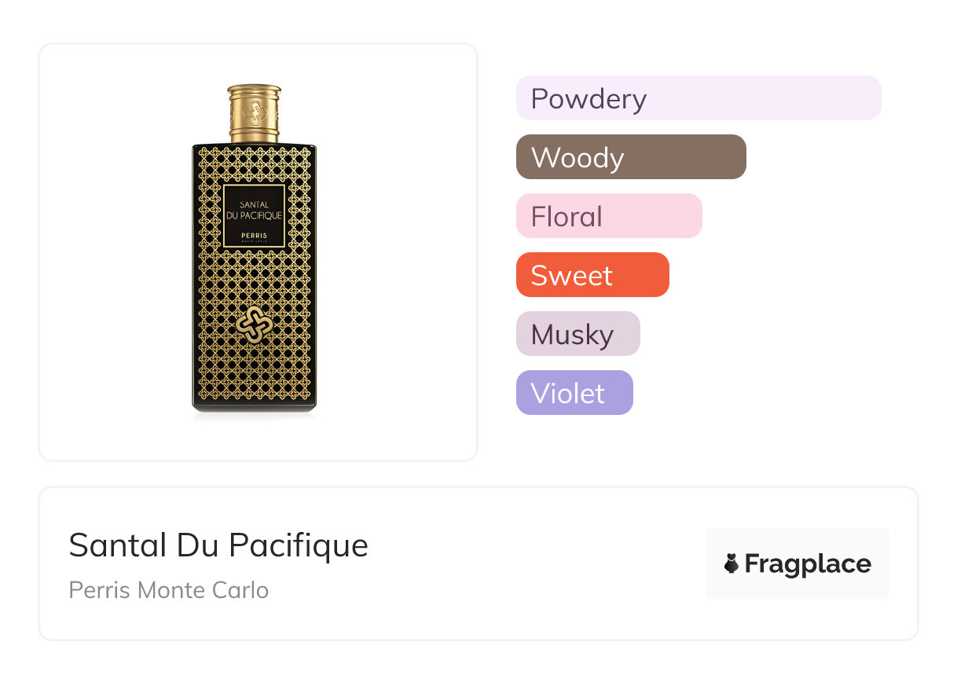Click the Perris Monte Carlo brand name

[168, 589]
